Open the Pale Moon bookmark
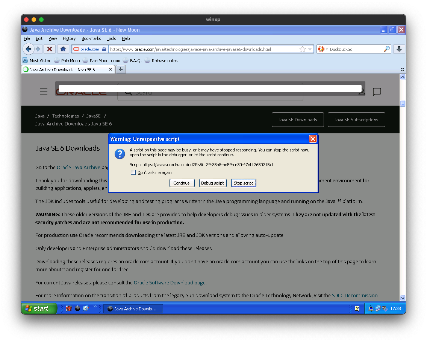The height and width of the screenshot is (342, 427). coord(67,61)
